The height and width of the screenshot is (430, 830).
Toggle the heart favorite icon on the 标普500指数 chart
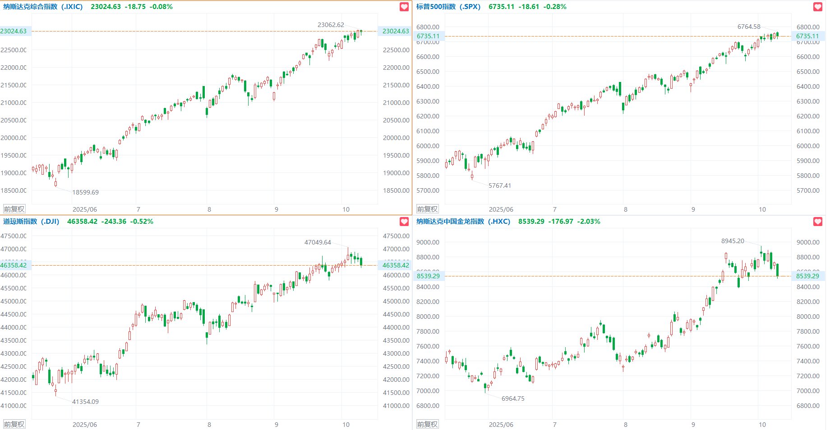click(x=817, y=7)
